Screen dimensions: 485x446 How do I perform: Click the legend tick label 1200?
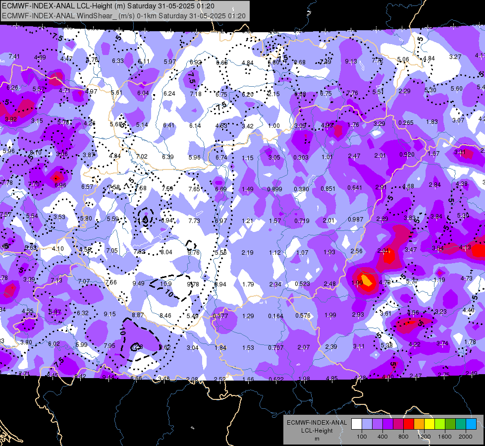424,437
